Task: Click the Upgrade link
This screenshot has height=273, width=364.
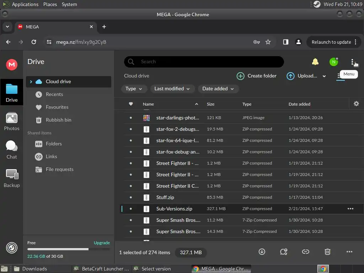Action: click(x=102, y=242)
